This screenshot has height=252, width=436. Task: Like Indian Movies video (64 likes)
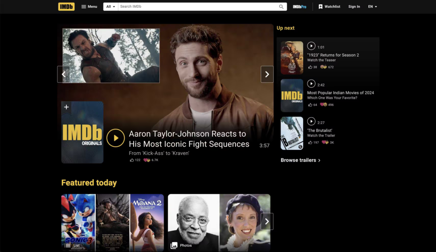[x=310, y=105]
